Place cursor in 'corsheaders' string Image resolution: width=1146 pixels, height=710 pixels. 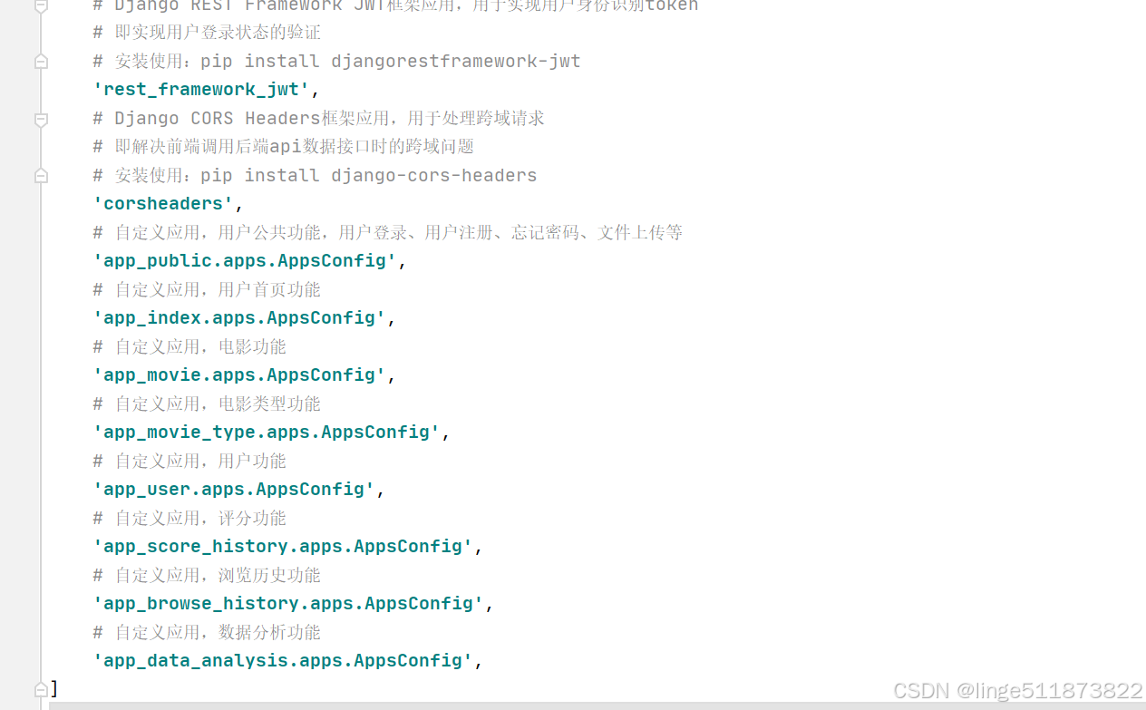click(x=163, y=204)
